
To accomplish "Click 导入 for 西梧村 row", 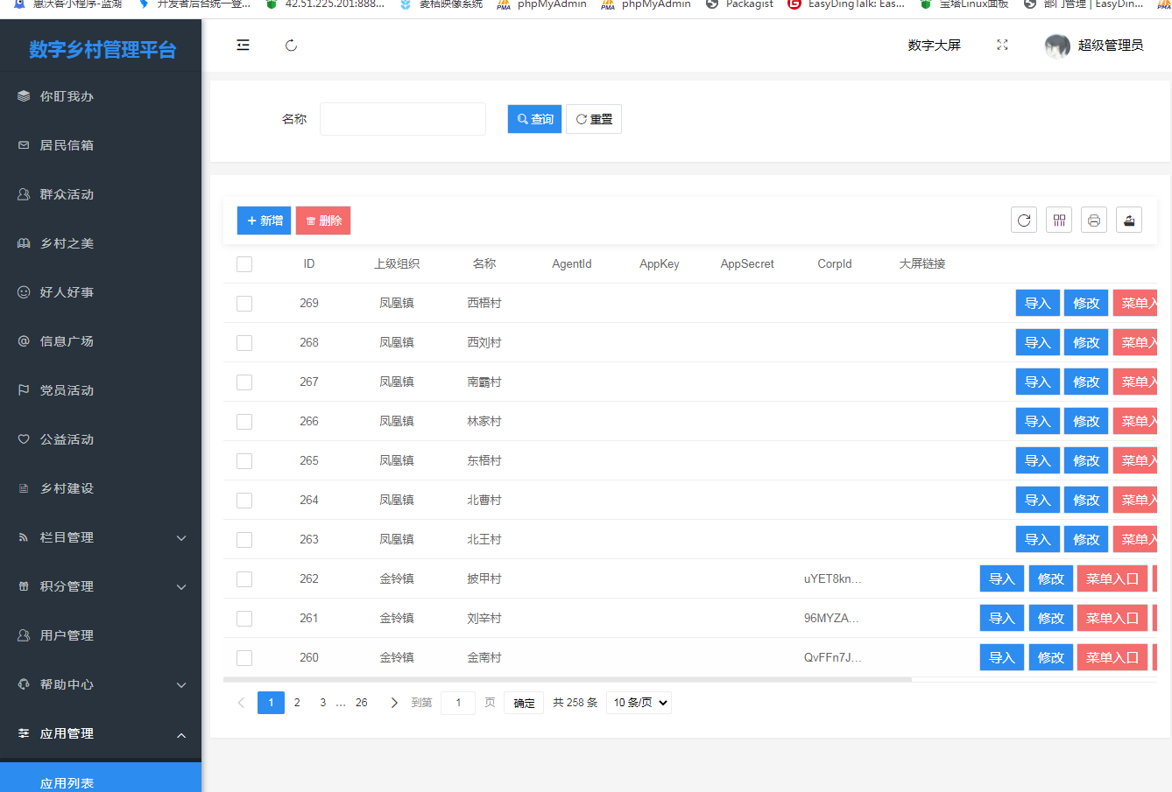I will point(1038,303).
